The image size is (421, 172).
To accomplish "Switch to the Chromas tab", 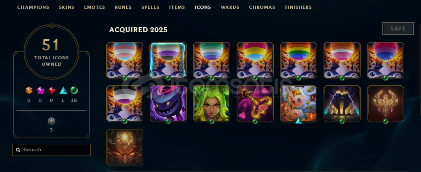I will (x=262, y=7).
